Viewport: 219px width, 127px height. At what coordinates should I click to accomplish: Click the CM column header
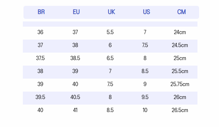pyautogui.click(x=181, y=12)
